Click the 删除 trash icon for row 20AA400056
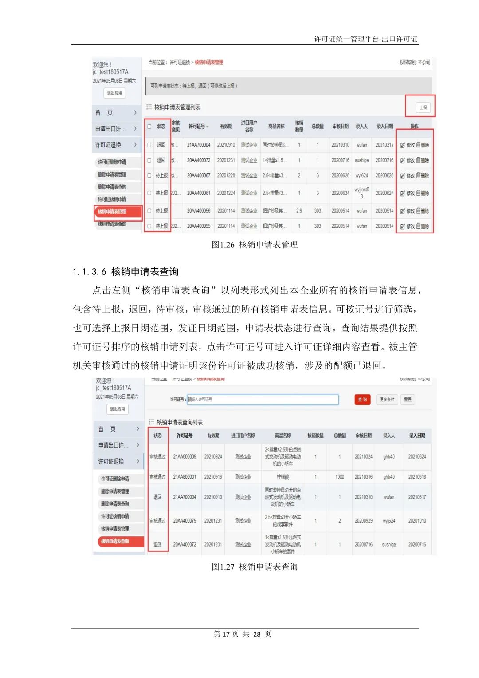The width and height of the screenshot is (479, 678). 418,211
